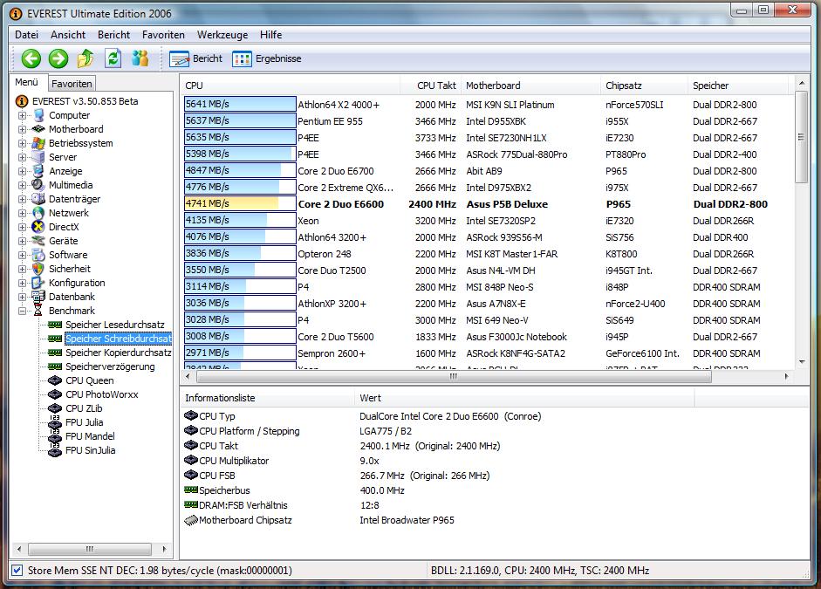This screenshot has width=821, height=589.
Task: Click the tree panel horizontal scrollbar thumb
Action: 90,549
